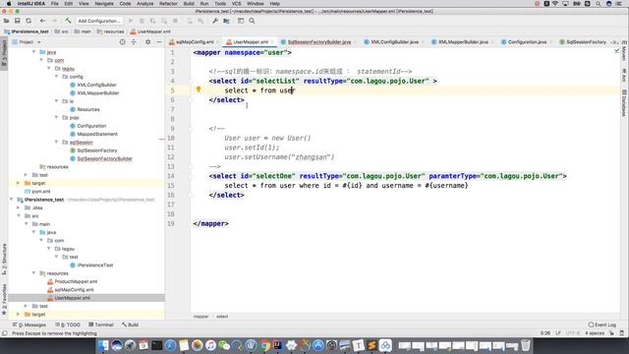629x354 pixels.
Task: Open the Build tool window
Action: pyautogui.click(x=130, y=324)
